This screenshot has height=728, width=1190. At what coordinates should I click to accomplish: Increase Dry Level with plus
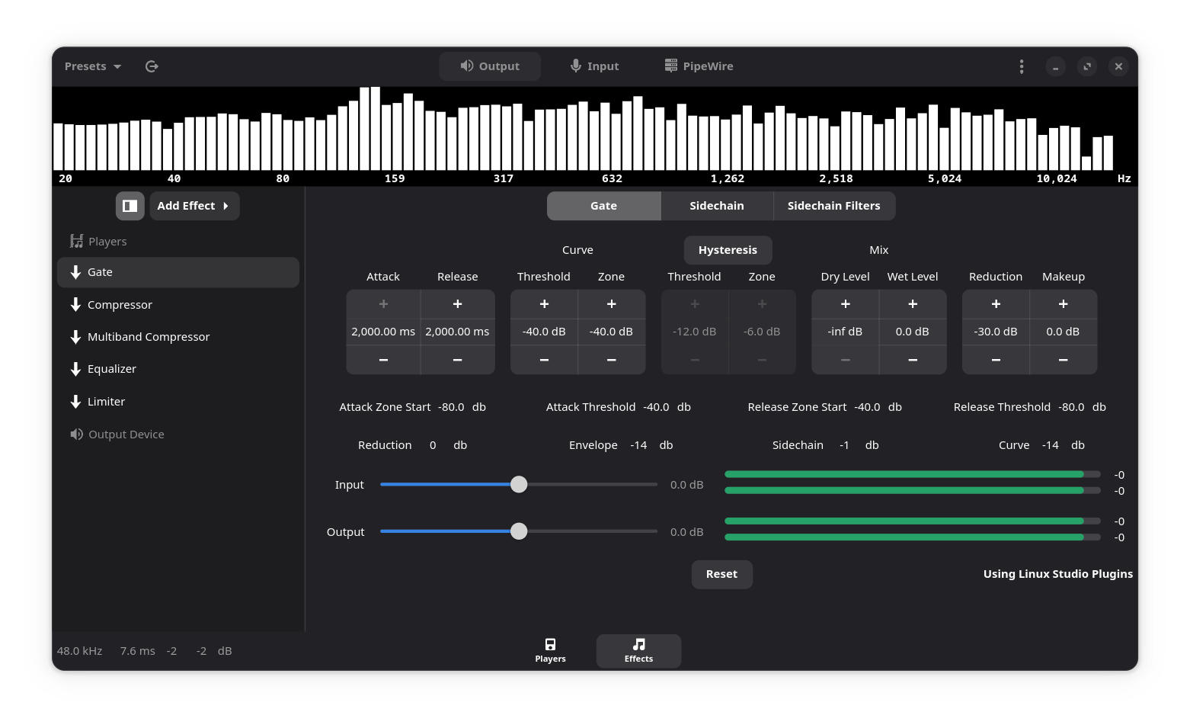point(846,304)
